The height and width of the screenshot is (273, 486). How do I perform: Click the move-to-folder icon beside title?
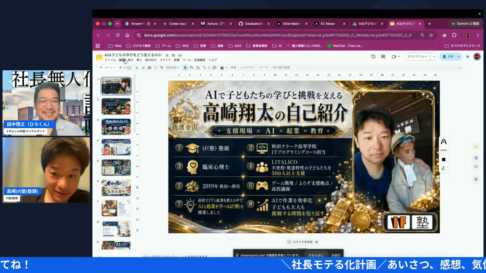tap(173, 55)
